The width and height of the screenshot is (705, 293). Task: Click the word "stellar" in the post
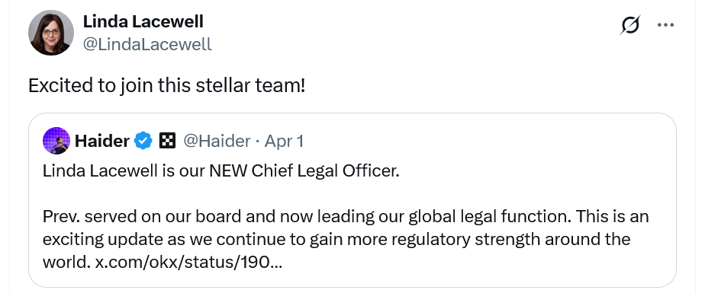click(x=223, y=85)
